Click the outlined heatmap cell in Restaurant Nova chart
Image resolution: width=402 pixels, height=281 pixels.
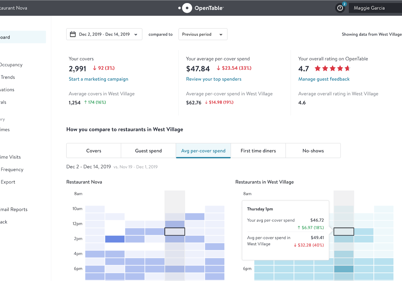175,232
